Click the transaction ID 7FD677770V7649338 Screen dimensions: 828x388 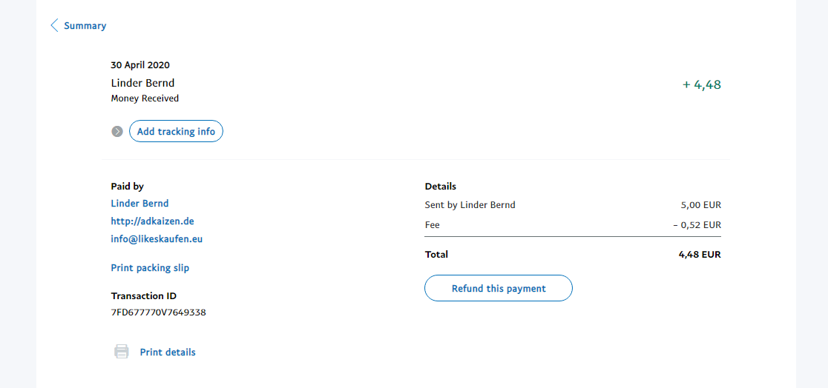[x=158, y=312]
